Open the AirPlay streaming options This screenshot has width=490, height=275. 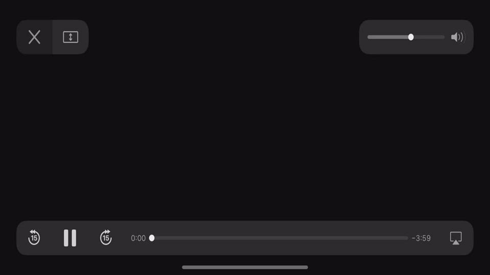tap(456, 238)
